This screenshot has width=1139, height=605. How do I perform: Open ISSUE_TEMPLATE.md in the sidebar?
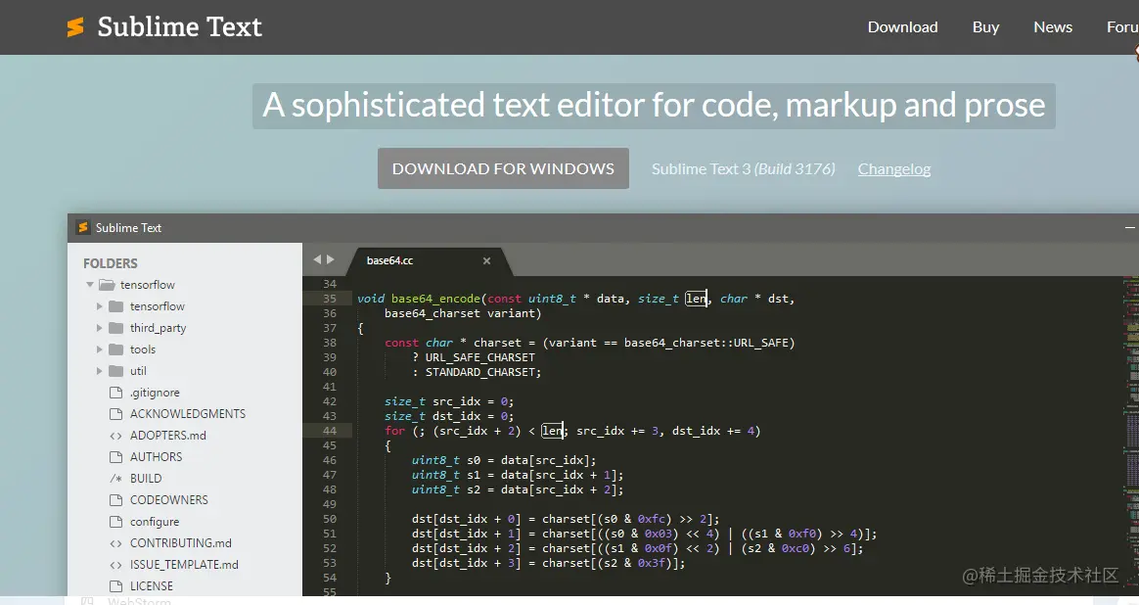coord(184,565)
